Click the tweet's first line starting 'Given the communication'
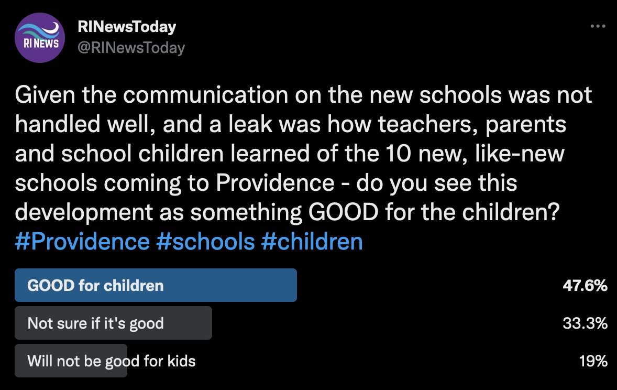 [304, 95]
